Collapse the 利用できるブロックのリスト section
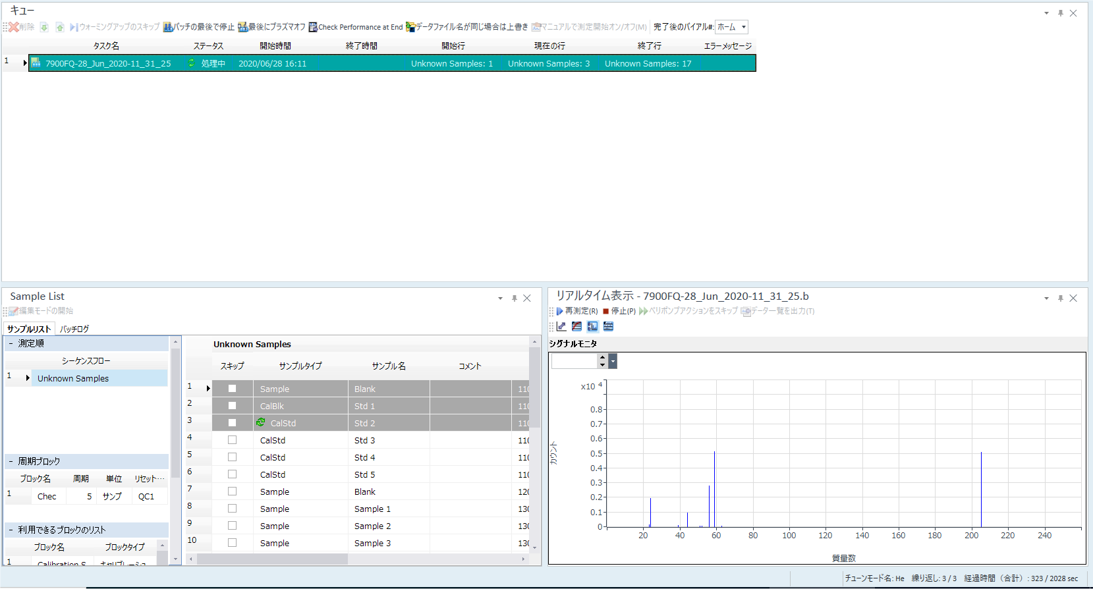Screen dimensions: 1093x589 [11, 530]
